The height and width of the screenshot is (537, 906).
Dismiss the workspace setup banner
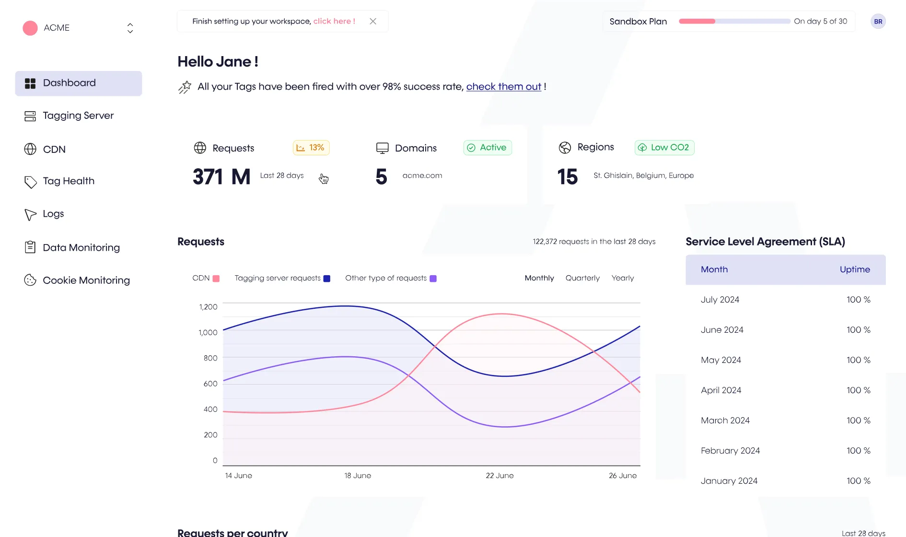(373, 21)
